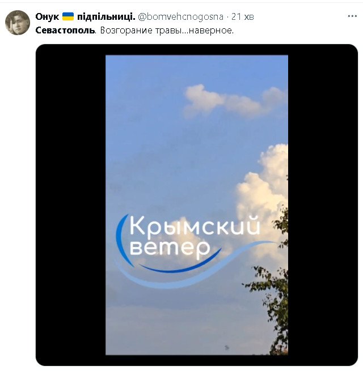
Task: Open the @bomvehcnogosna handle link
Action: click(180, 16)
